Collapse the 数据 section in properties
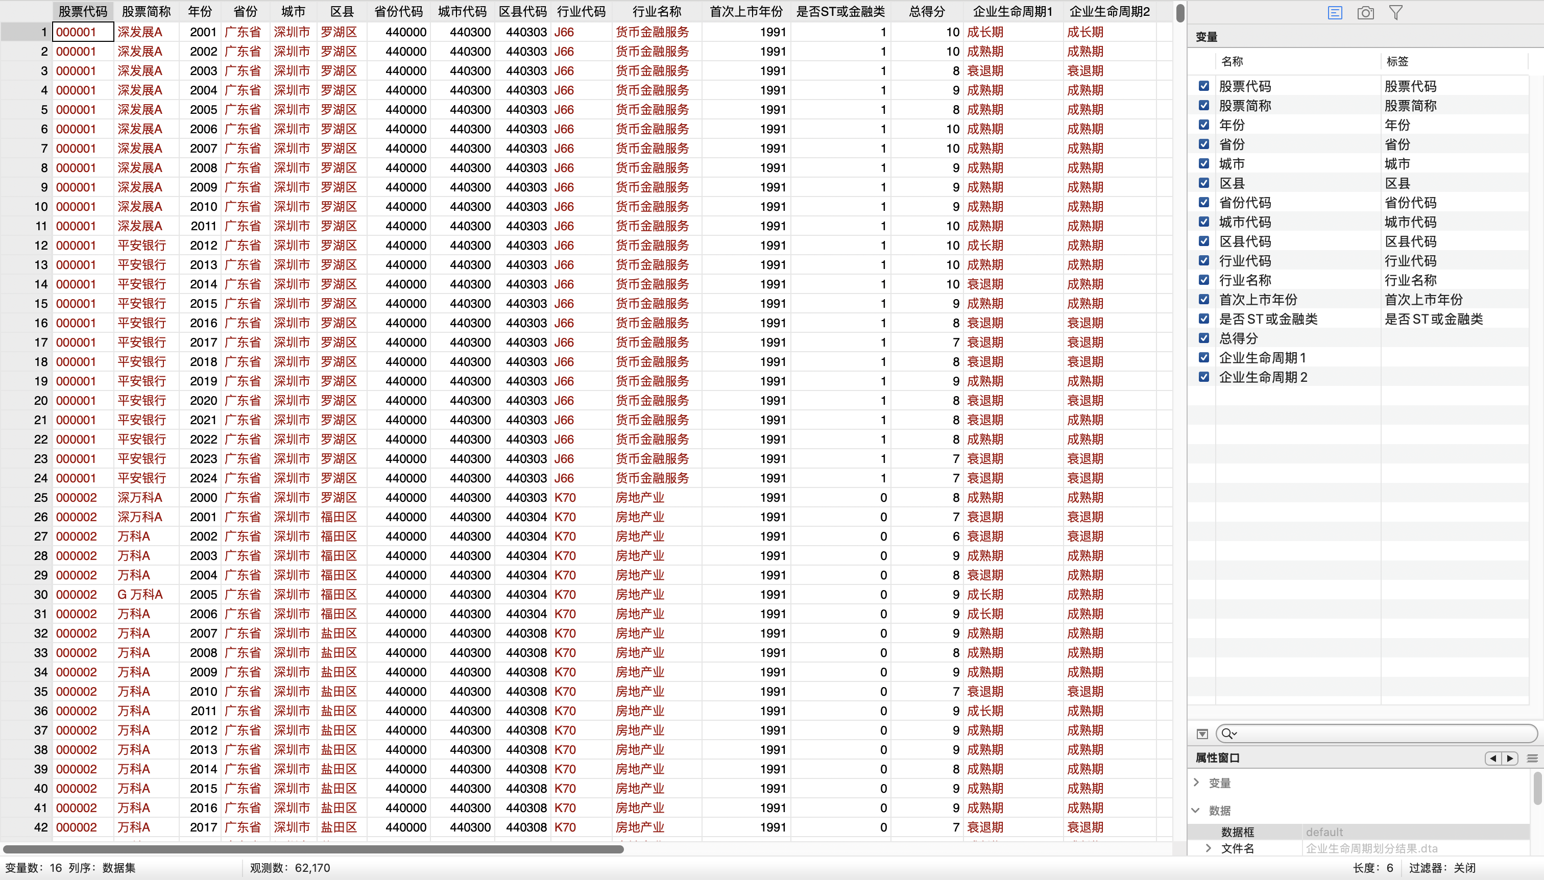Image resolution: width=1544 pixels, height=880 pixels. pyautogui.click(x=1196, y=810)
